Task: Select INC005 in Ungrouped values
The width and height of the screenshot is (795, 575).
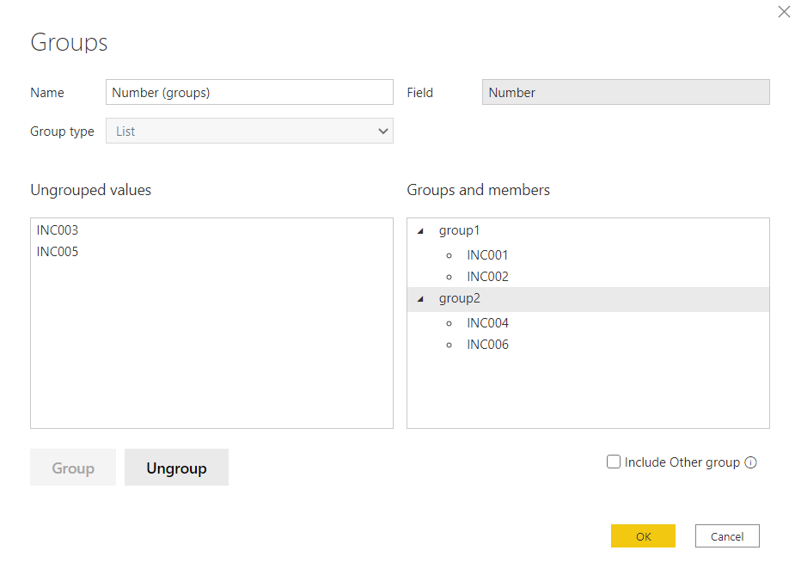Action: tap(55, 251)
